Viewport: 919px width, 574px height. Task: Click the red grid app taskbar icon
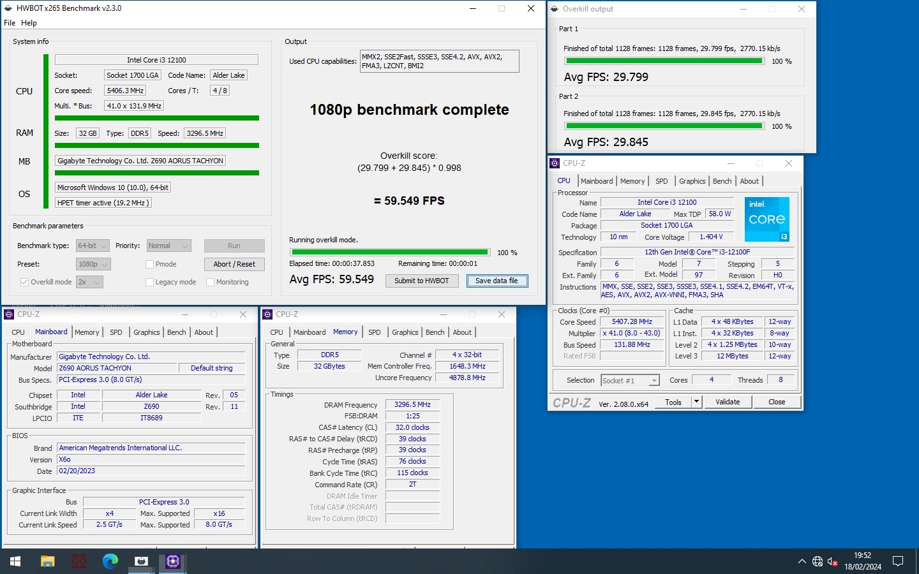click(x=79, y=561)
